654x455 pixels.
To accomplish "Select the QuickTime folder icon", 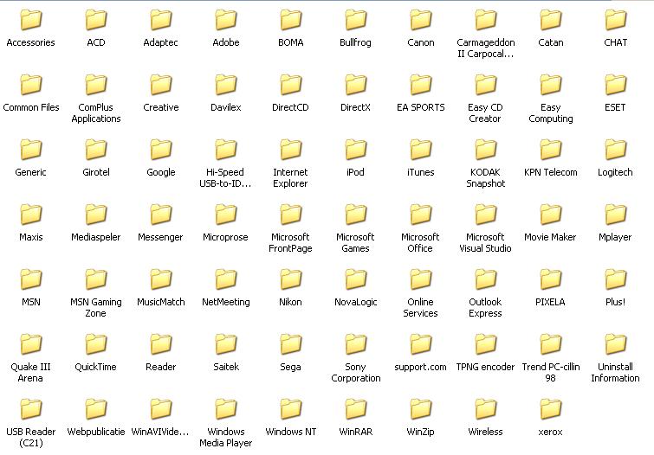I will 96,344.
